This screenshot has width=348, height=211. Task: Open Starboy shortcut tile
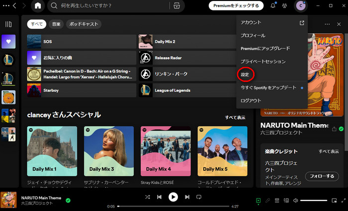coord(82,90)
